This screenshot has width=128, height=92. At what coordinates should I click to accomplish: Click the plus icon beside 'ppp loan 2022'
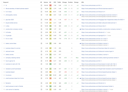point(4,20)
